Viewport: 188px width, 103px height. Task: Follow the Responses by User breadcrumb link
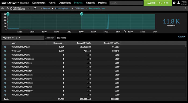click(97, 8)
